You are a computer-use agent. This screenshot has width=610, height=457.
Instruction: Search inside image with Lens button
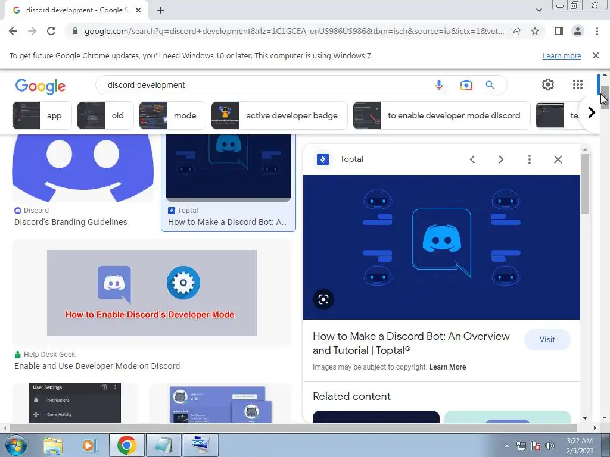pyautogui.click(x=323, y=299)
